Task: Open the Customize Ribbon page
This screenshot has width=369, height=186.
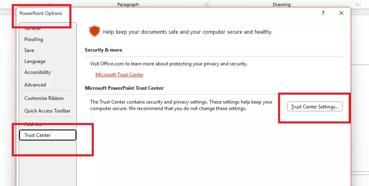Action: [x=44, y=98]
